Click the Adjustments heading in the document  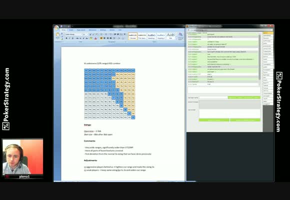(x=90, y=160)
